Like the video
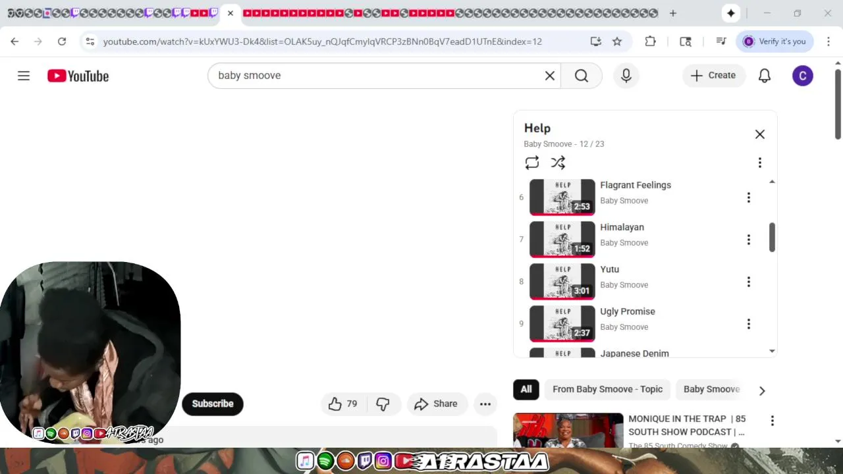This screenshot has height=474, width=843. pos(343,404)
